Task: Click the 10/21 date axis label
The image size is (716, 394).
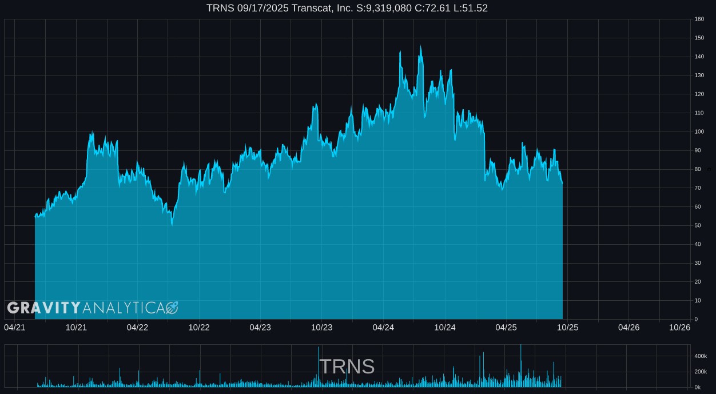Action: [x=76, y=327]
